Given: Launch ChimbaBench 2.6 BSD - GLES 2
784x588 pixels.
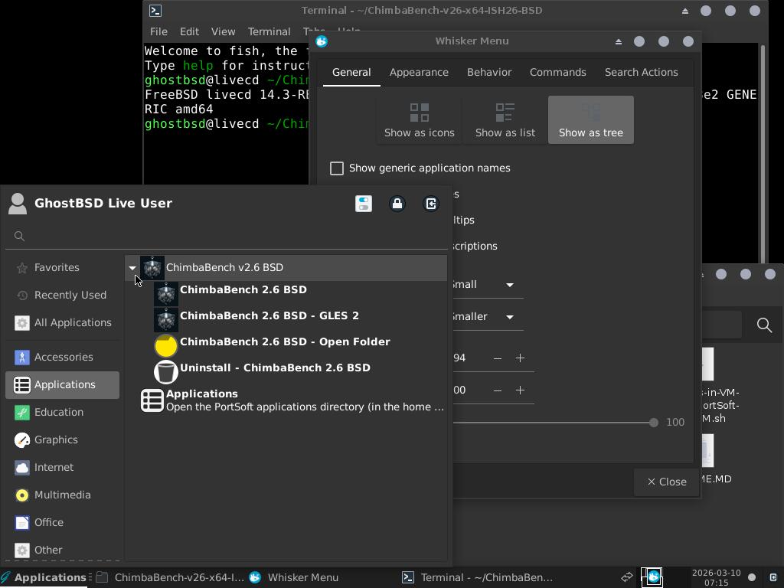Looking at the screenshot, I should (x=300, y=319).
